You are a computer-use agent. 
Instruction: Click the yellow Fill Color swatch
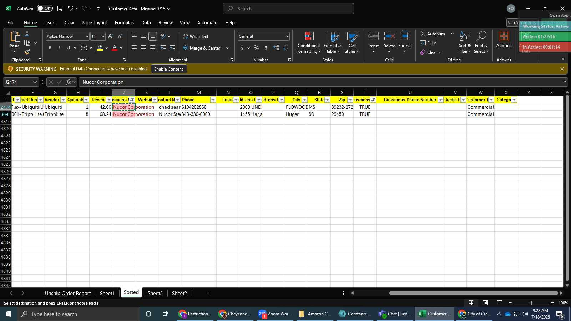tap(100, 48)
